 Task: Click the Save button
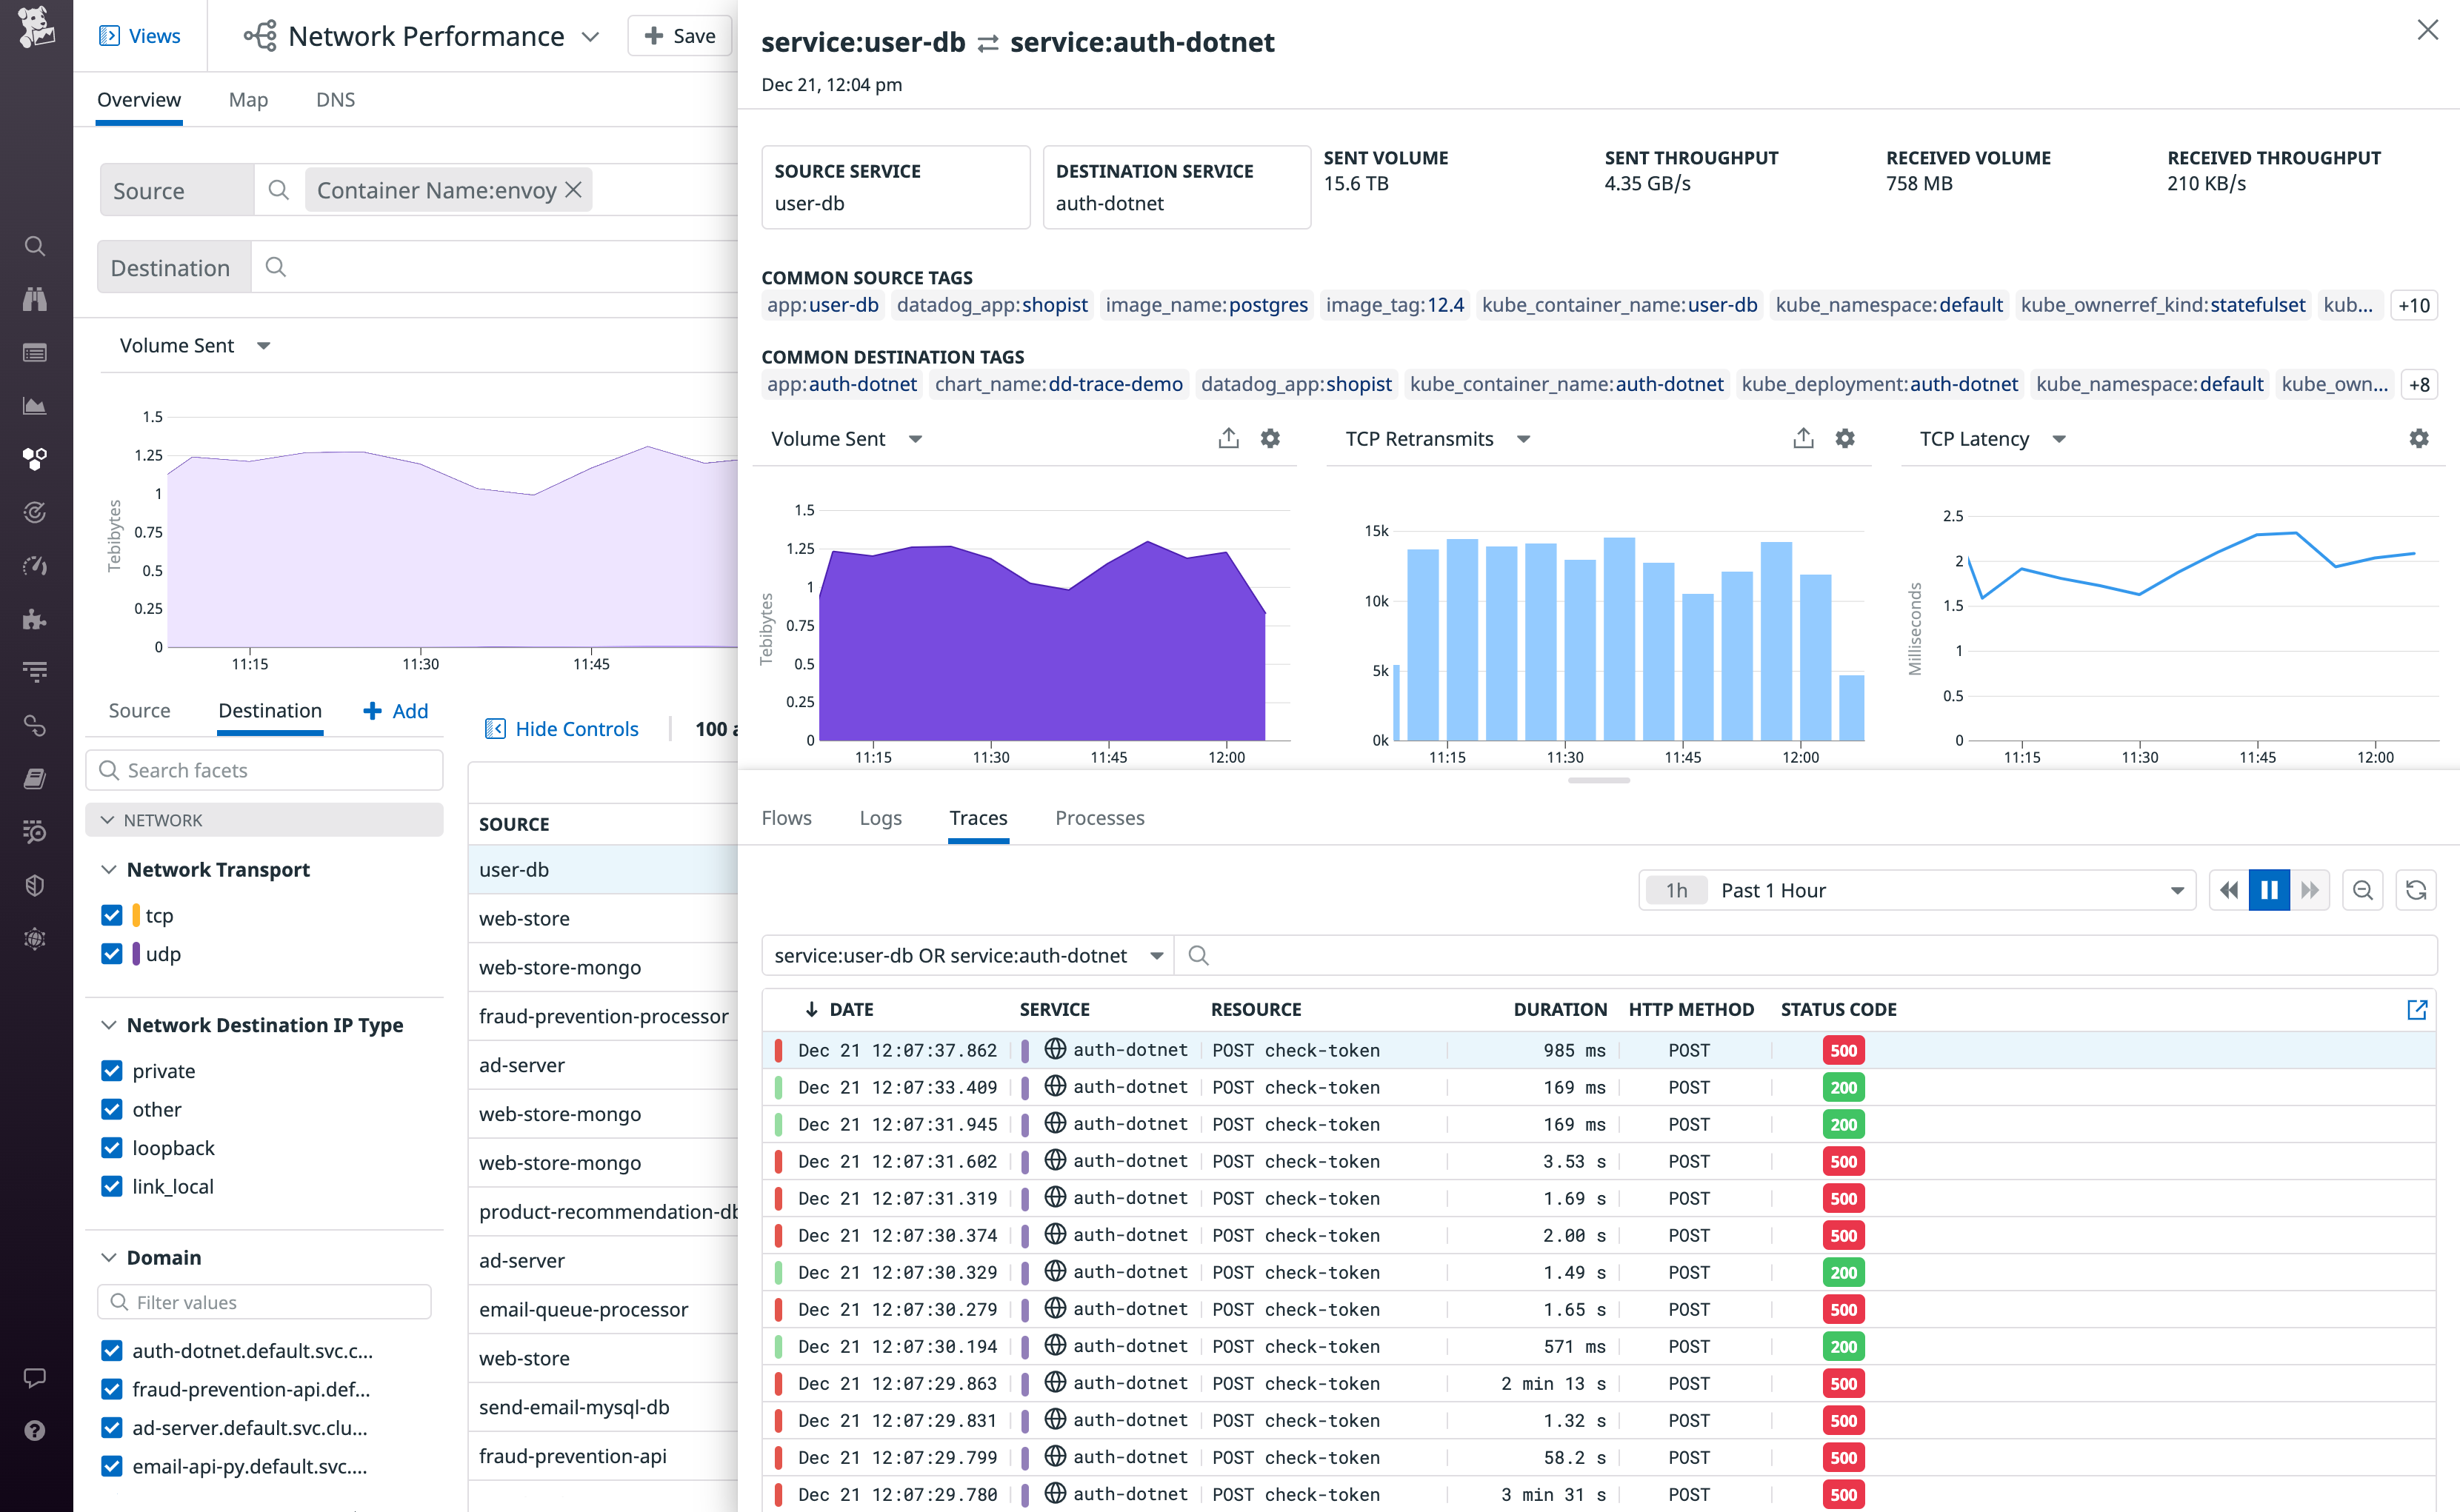pyautogui.click(x=680, y=36)
